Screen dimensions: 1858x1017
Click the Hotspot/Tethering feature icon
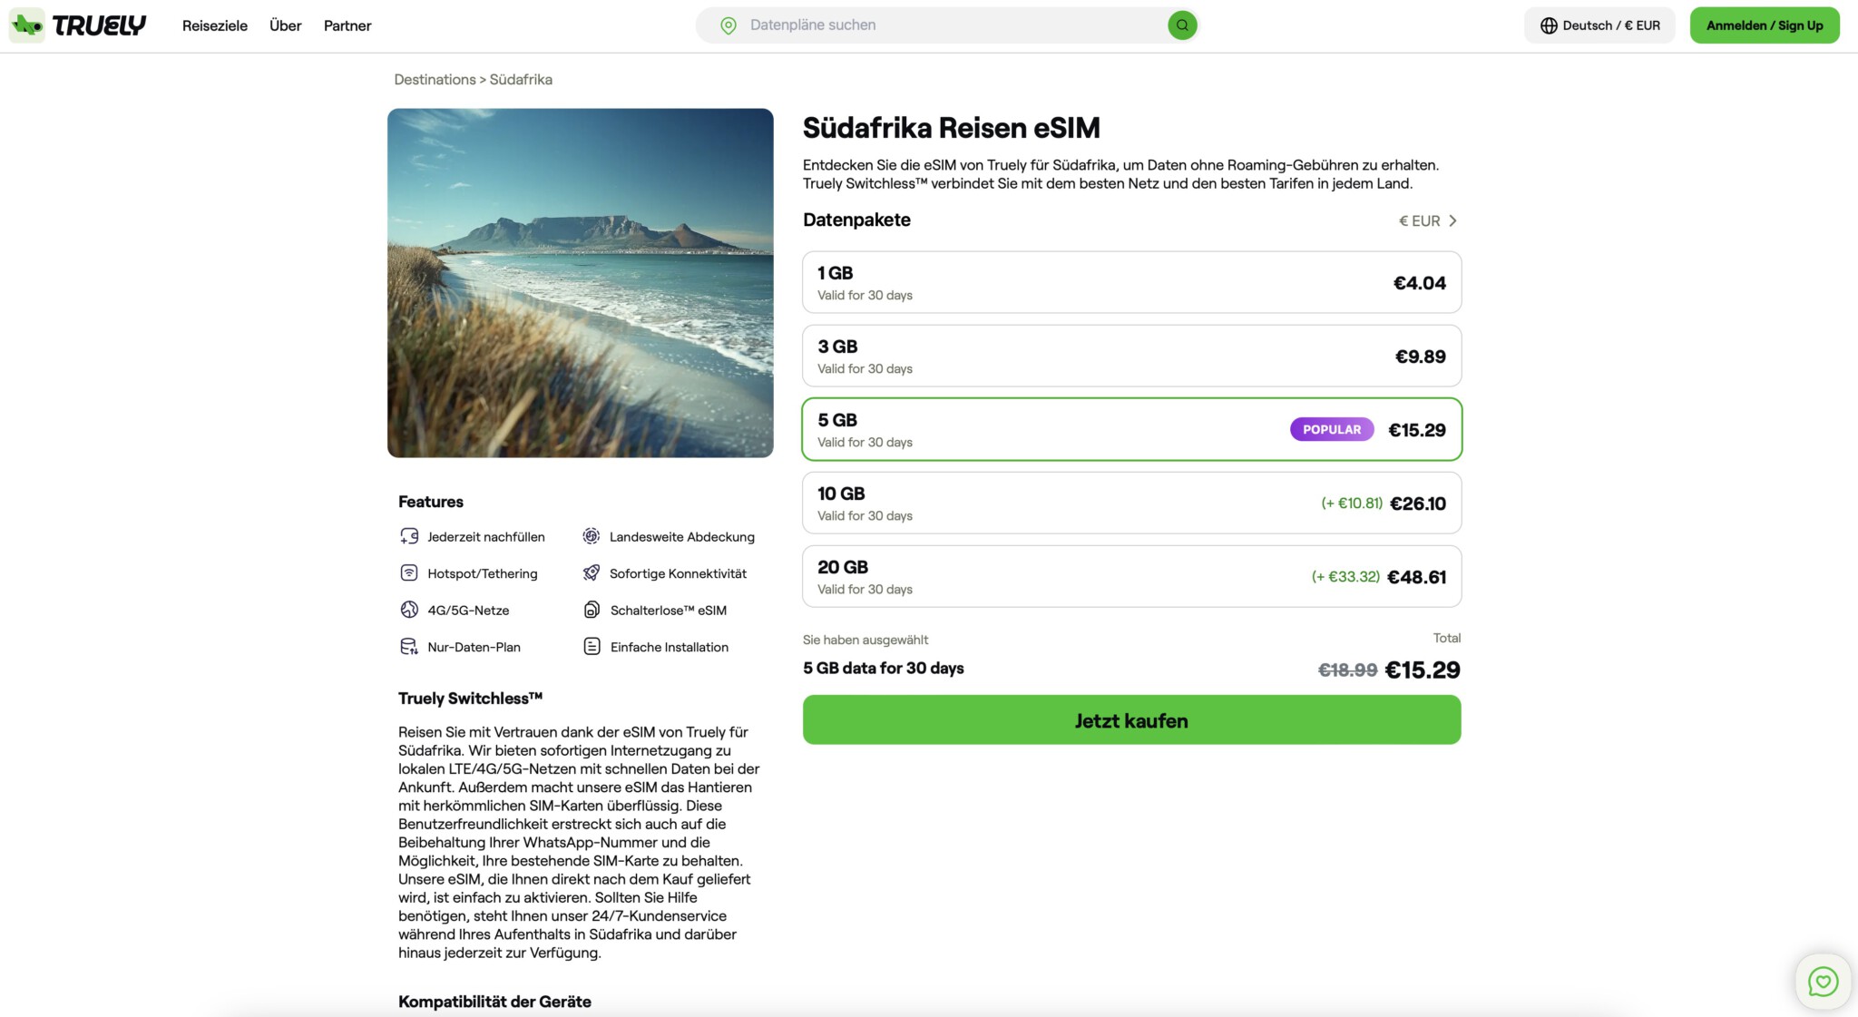point(409,573)
